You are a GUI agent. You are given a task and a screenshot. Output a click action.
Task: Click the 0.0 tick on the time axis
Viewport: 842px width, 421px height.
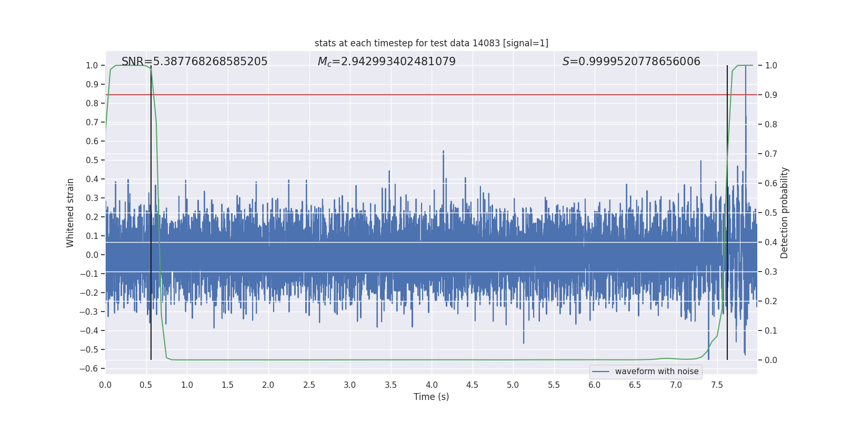pos(105,385)
